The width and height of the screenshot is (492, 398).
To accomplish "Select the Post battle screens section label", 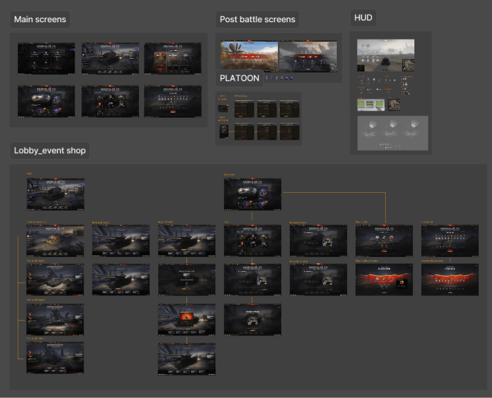I will coord(257,19).
